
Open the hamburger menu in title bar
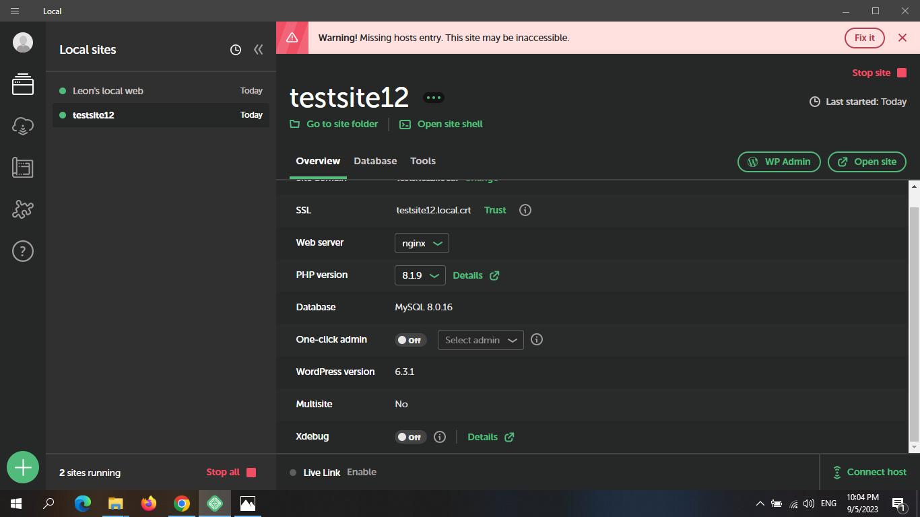pos(15,11)
